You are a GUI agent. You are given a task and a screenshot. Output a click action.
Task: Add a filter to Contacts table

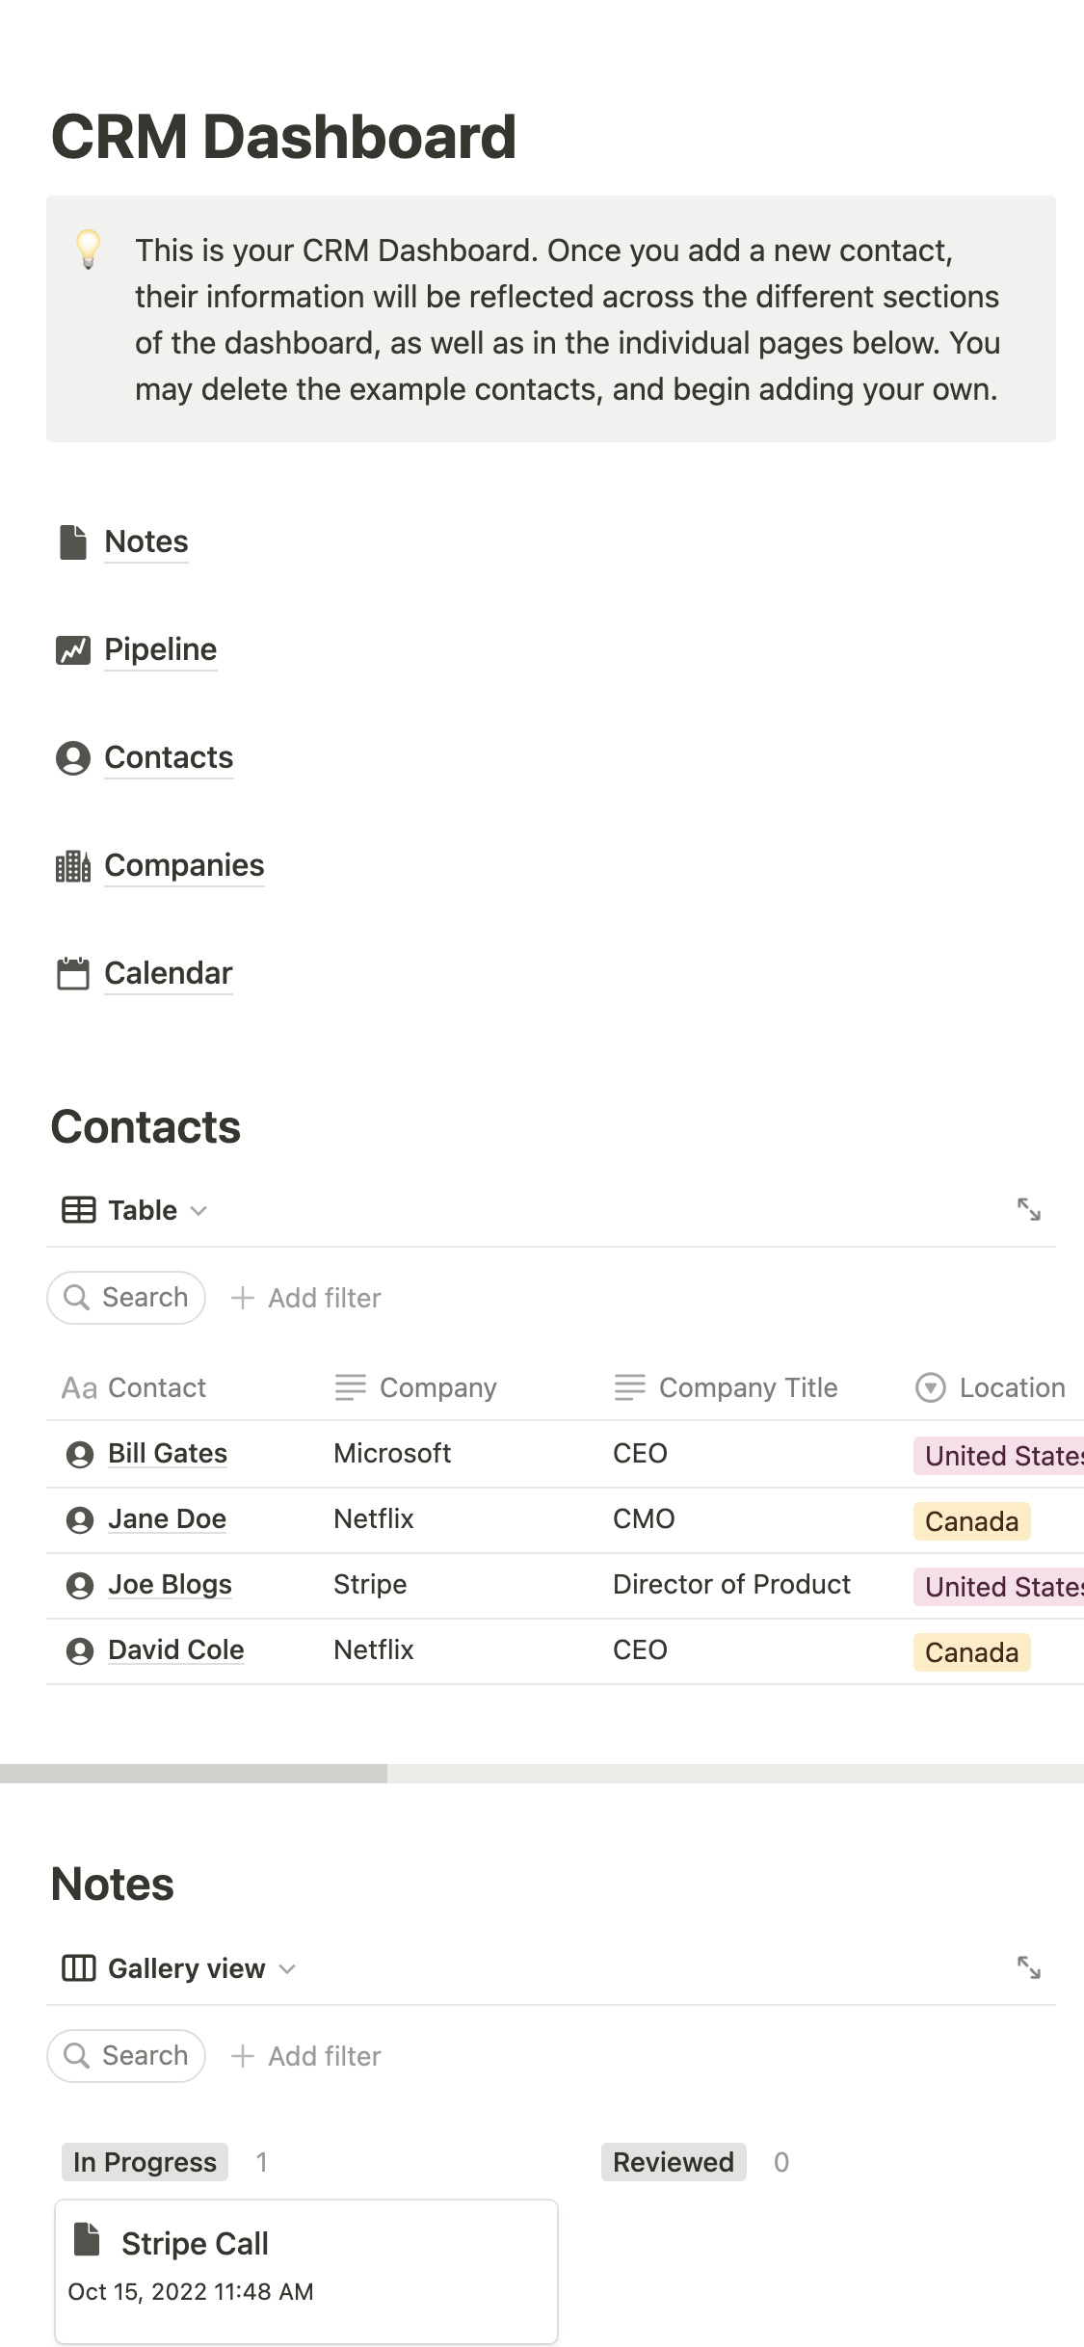(x=306, y=1298)
